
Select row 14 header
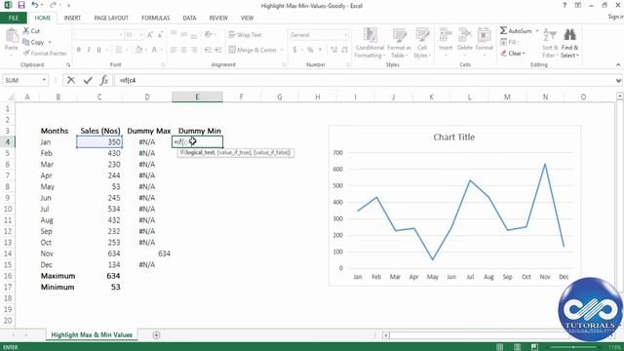click(8, 253)
